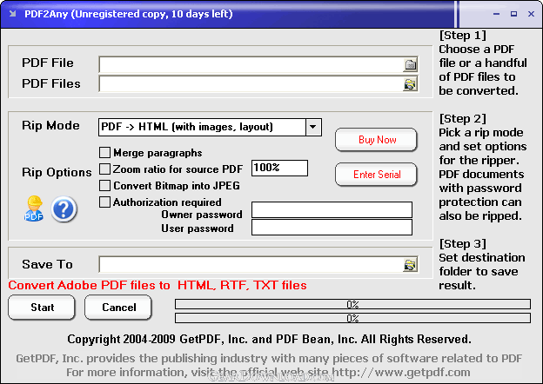Click into the Save To path field

pos(251,265)
